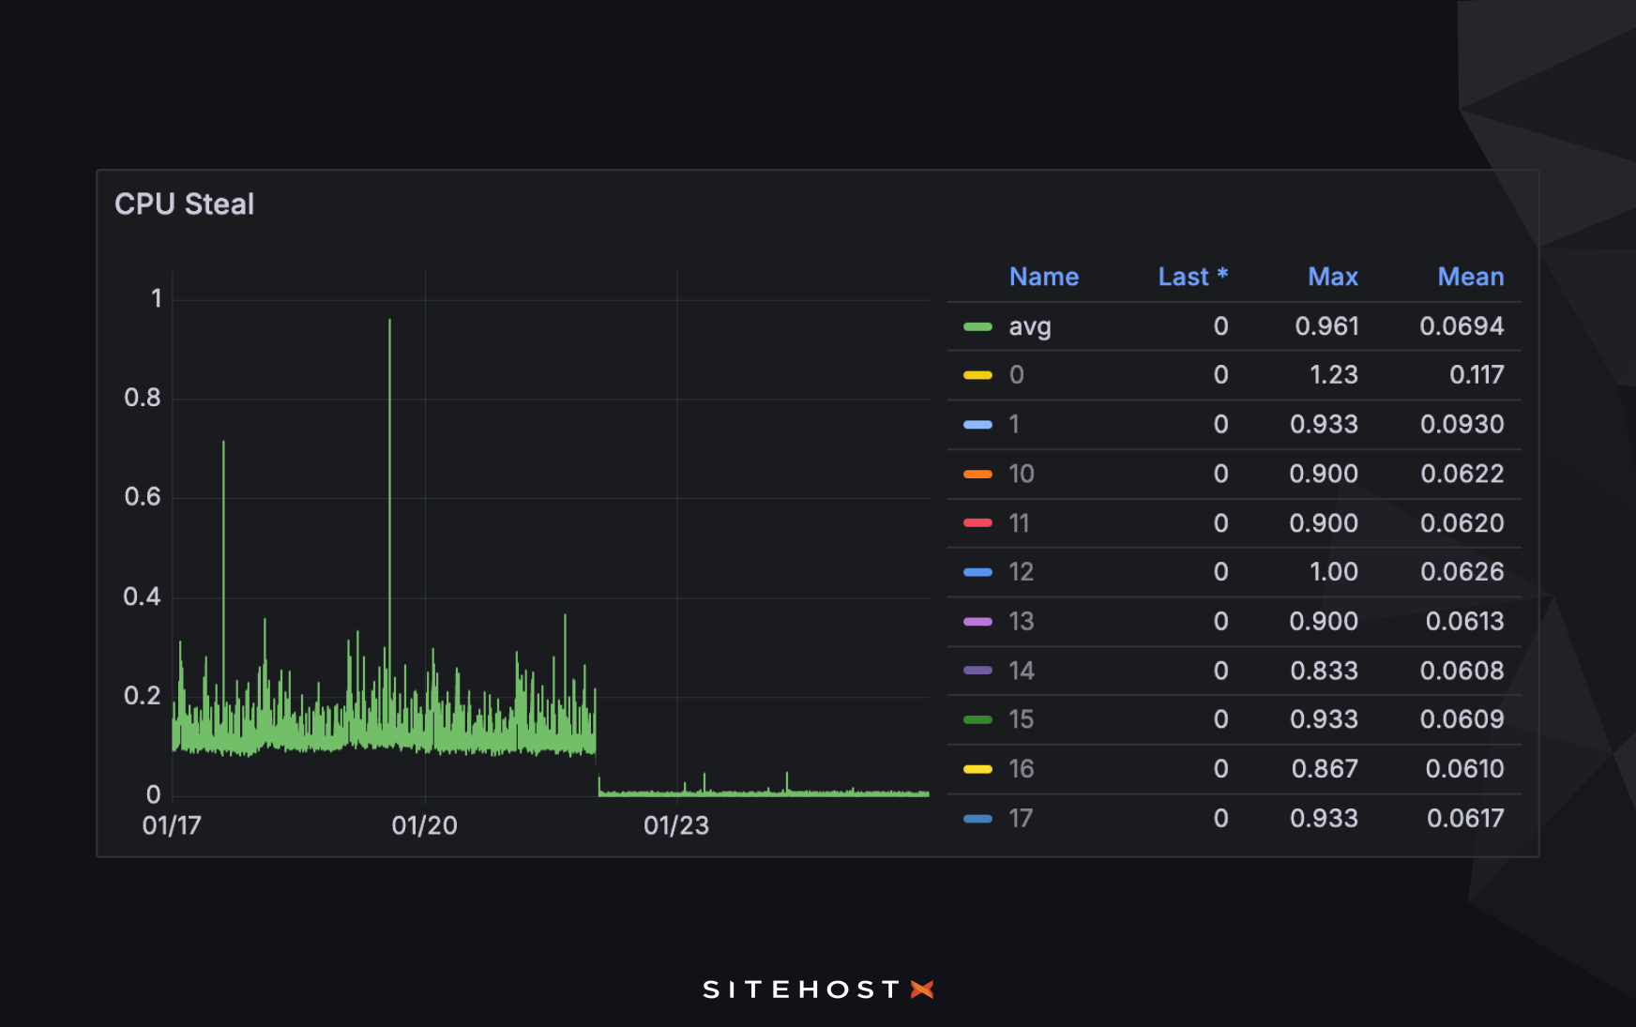The width and height of the screenshot is (1636, 1027).
Task: Sort the legend by the Mean column
Action: pyautogui.click(x=1471, y=277)
